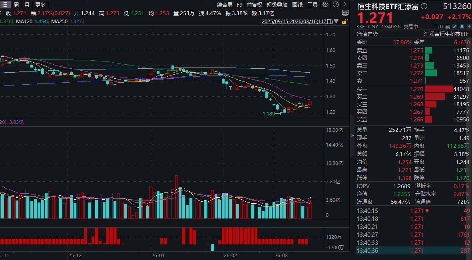472x260 pixels.
Task: Switch to the 月 monthly tab
Action: [x=27, y=5]
